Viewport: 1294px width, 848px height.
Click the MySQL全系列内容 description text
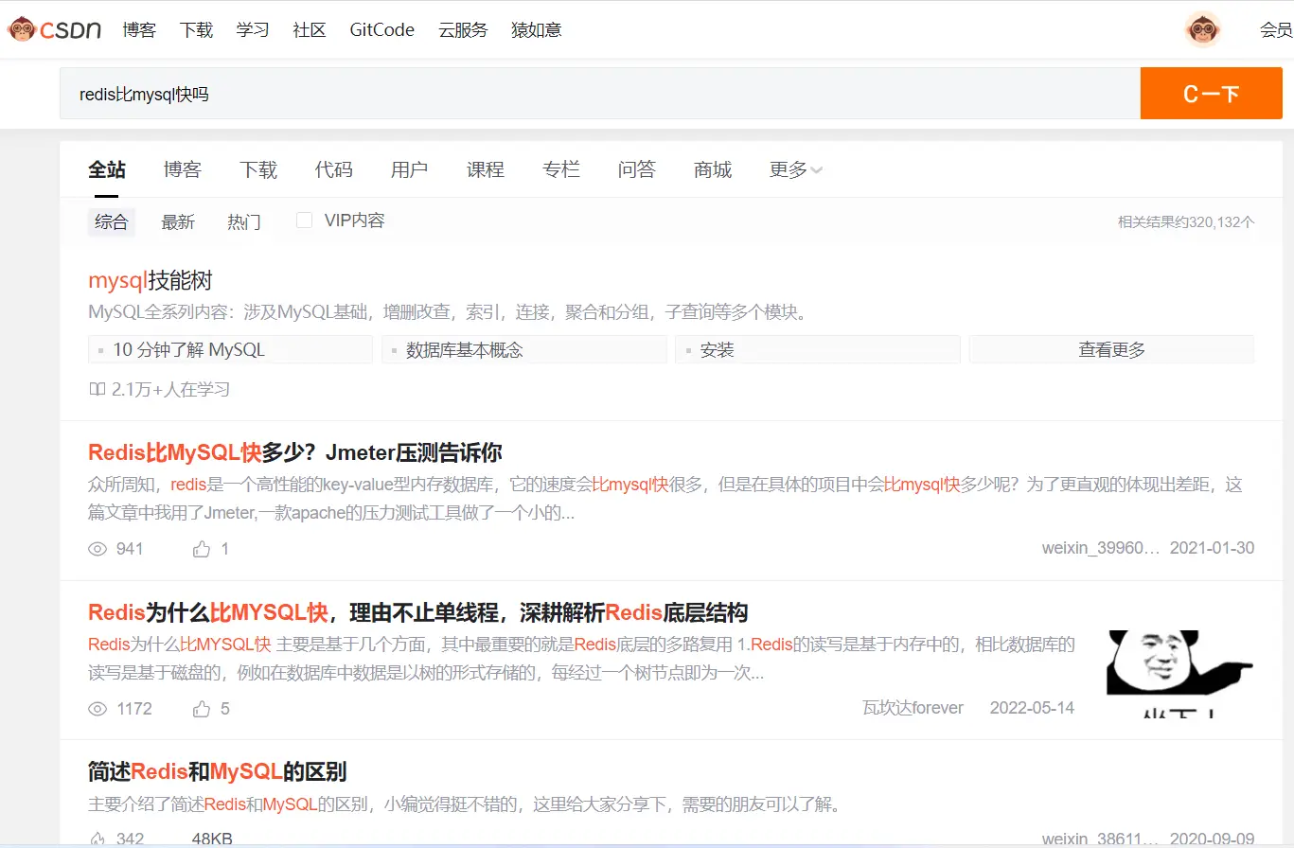[x=451, y=312]
